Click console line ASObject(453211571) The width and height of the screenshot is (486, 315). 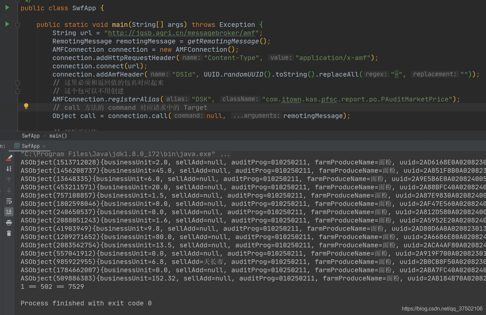click(x=253, y=187)
